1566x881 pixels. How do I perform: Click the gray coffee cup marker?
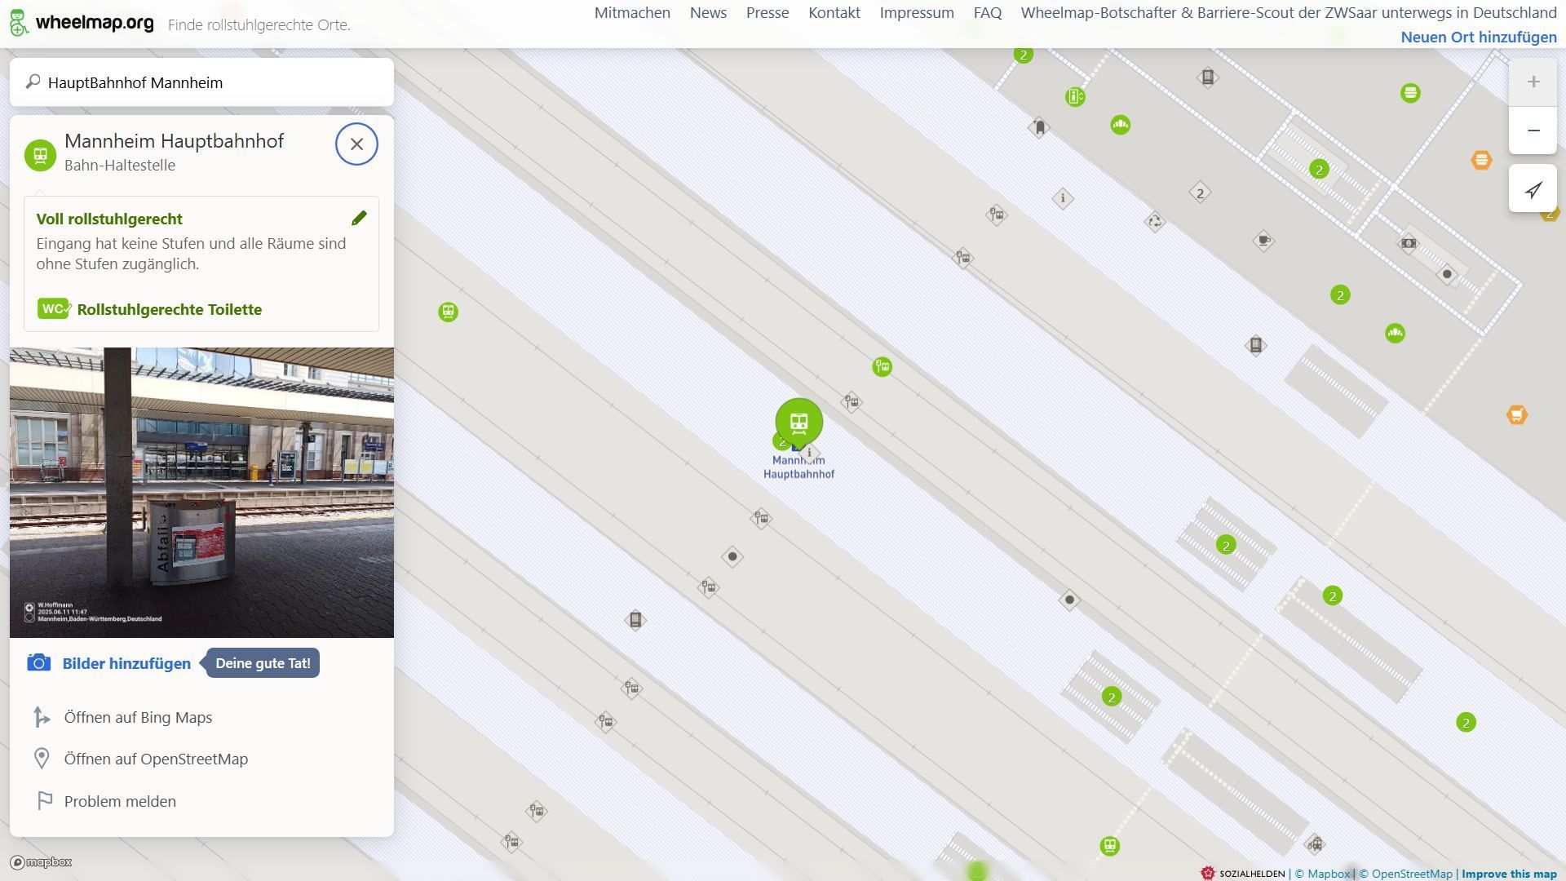(1263, 241)
